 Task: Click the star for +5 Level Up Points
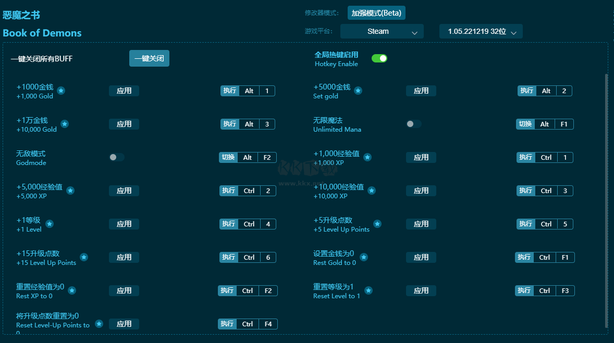(x=377, y=224)
